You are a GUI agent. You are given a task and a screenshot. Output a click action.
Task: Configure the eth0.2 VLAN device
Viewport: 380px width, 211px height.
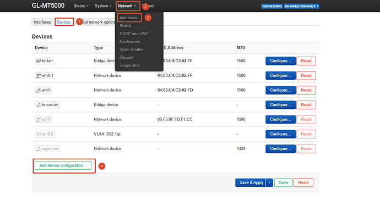pos(280,134)
